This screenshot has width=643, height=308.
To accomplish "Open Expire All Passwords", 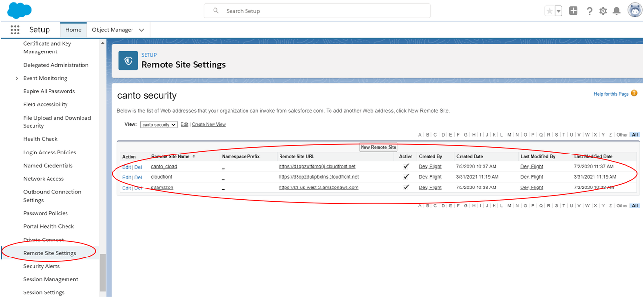I will click(x=49, y=91).
